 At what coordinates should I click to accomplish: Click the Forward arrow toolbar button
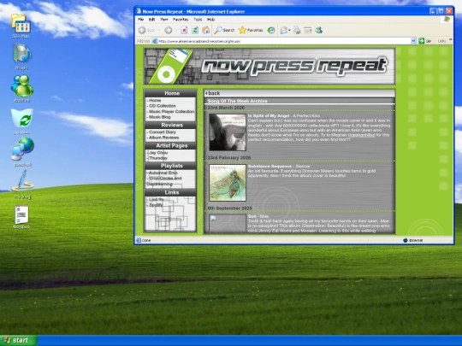pyautogui.click(x=169, y=30)
